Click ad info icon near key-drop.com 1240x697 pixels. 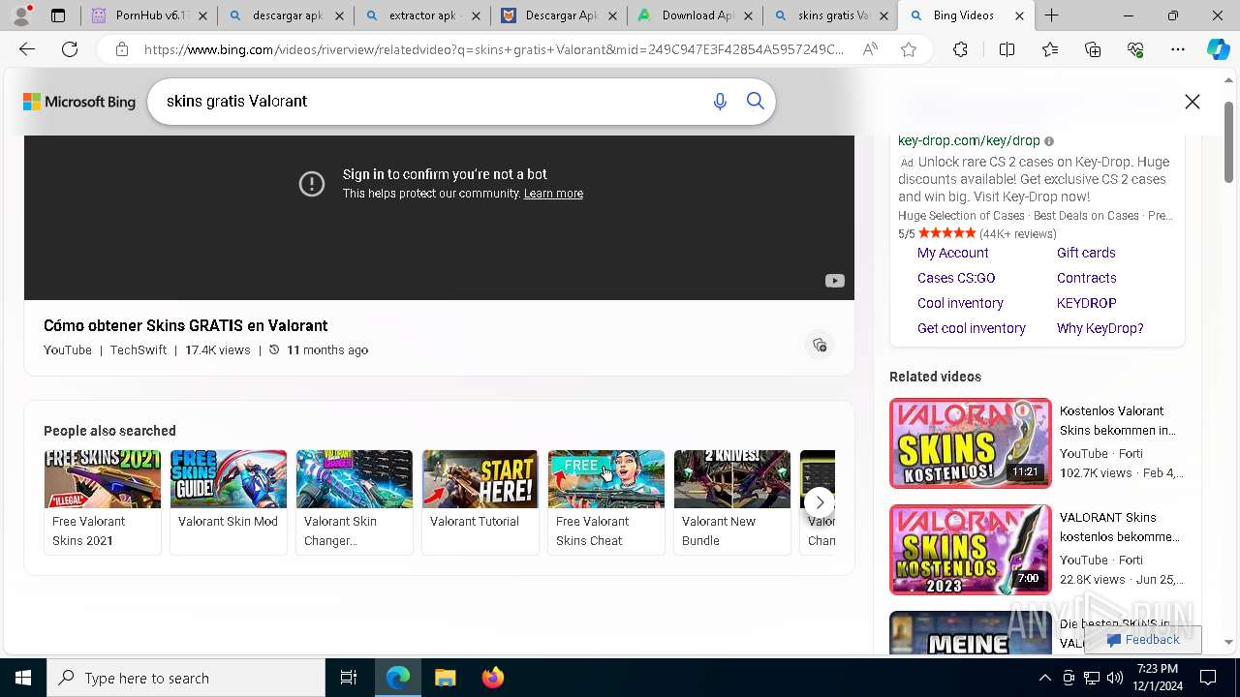(1049, 141)
